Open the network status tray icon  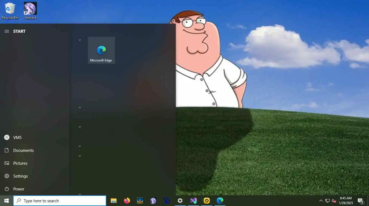tap(327, 201)
